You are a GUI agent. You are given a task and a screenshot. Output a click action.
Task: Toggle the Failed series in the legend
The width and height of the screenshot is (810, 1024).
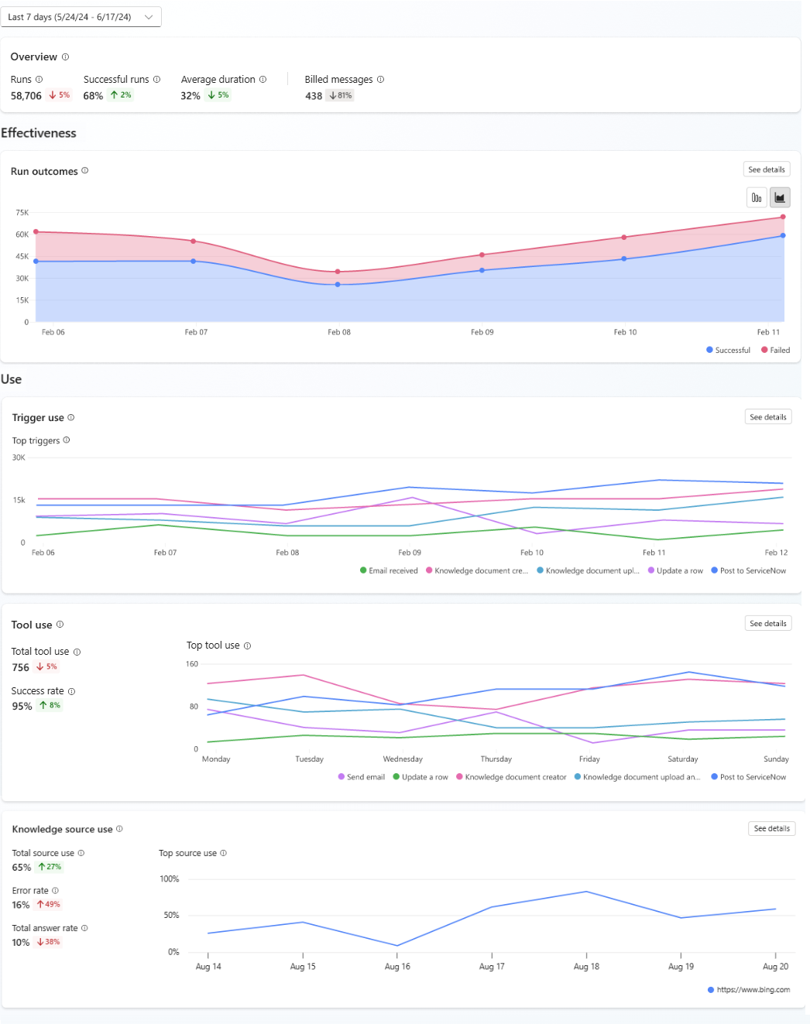[775, 351]
